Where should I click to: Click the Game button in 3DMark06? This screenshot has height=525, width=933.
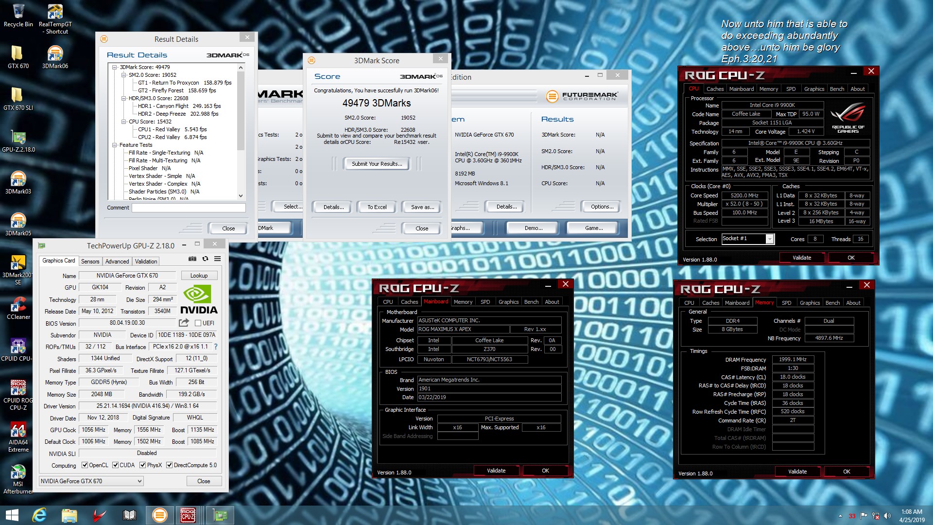pos(593,228)
